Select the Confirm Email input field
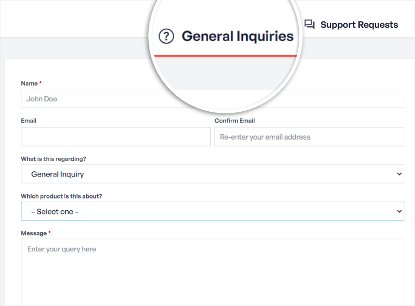415x306 pixels. point(309,137)
